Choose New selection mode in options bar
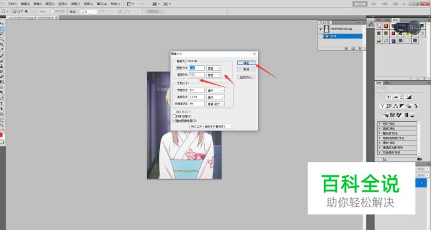Image resolution: width=431 pixels, height=230 pixels. [x=14, y=12]
